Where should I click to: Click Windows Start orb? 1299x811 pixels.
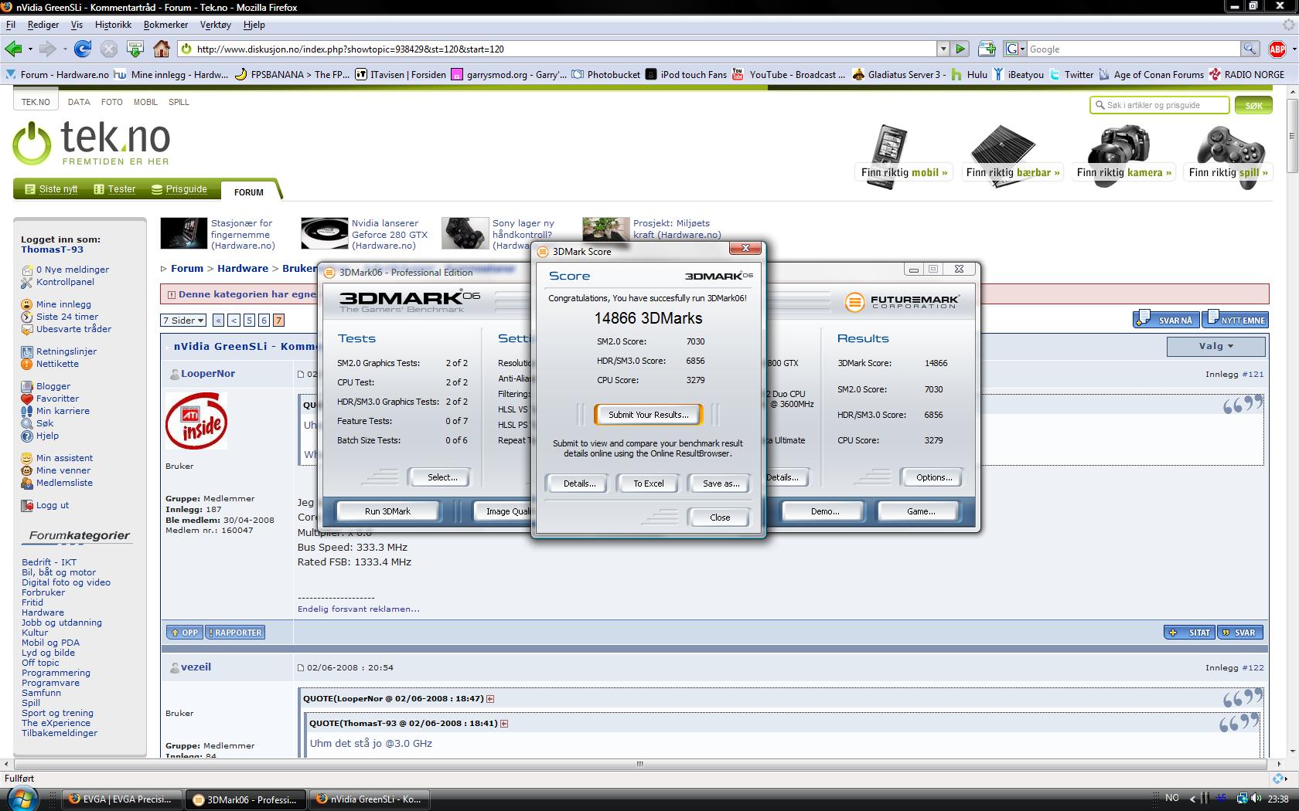tap(21, 798)
